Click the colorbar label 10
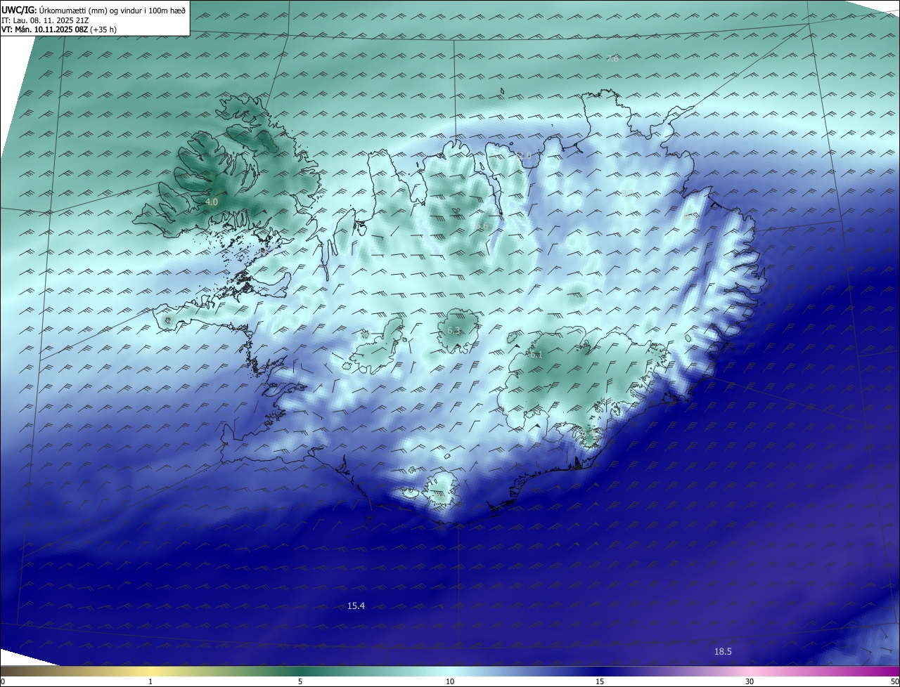This screenshot has width=900, height=687. click(450, 681)
